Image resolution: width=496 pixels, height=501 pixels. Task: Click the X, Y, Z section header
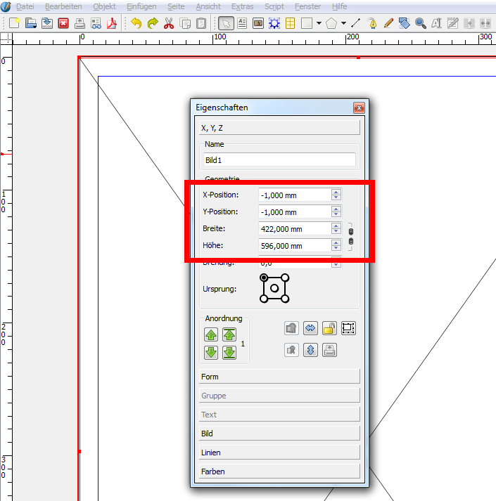click(x=280, y=128)
